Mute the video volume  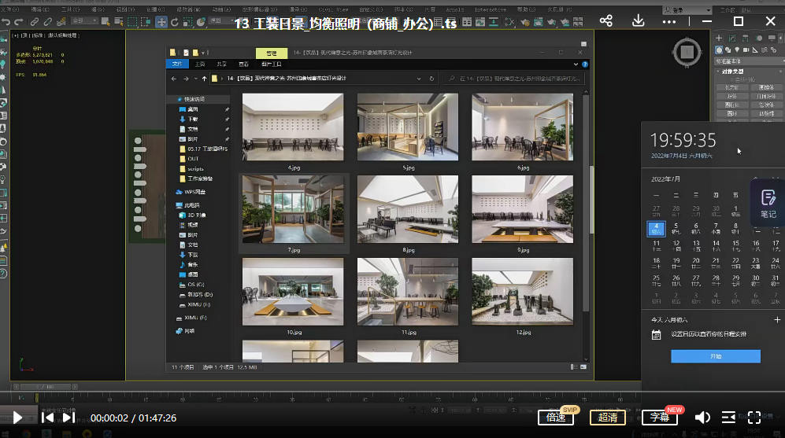click(702, 418)
